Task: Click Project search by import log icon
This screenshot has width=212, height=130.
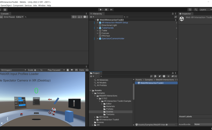Action: coord(164,76)
